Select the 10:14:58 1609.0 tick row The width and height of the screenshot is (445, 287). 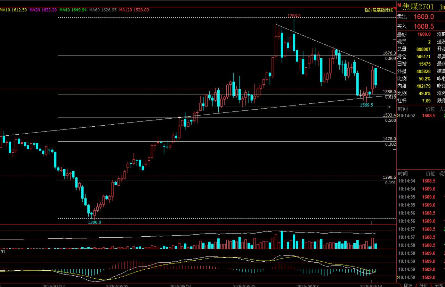(x=421, y=253)
